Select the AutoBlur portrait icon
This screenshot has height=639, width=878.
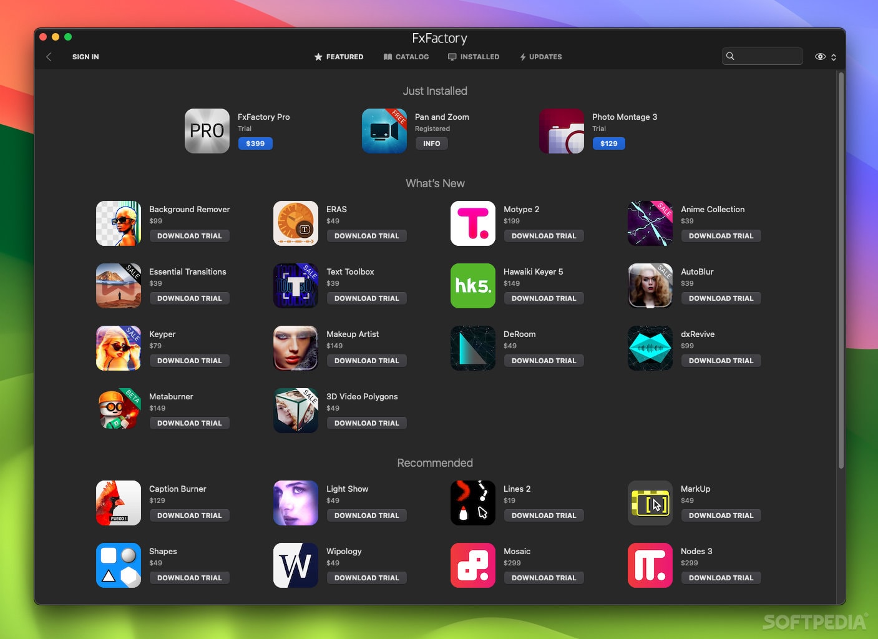tap(650, 286)
